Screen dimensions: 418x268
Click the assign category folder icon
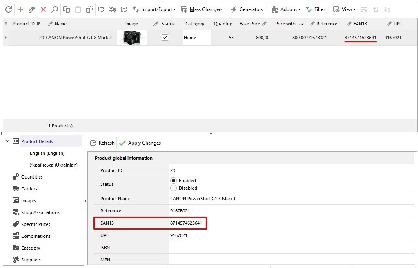[x=101, y=9]
